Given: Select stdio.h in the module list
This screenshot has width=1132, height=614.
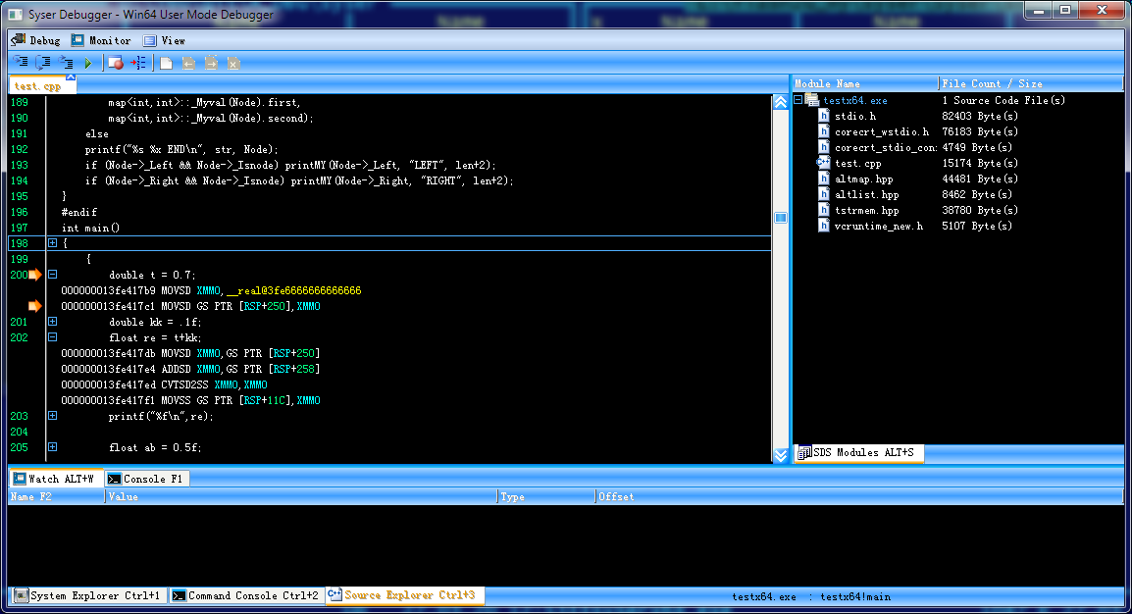Looking at the screenshot, I should (854, 116).
